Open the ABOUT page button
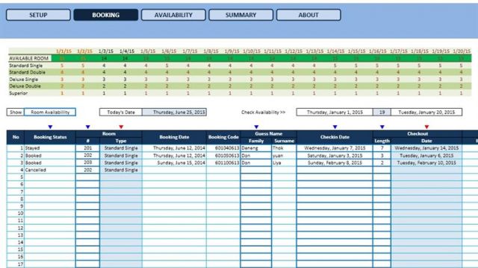478x268 pixels. pyautogui.click(x=308, y=15)
